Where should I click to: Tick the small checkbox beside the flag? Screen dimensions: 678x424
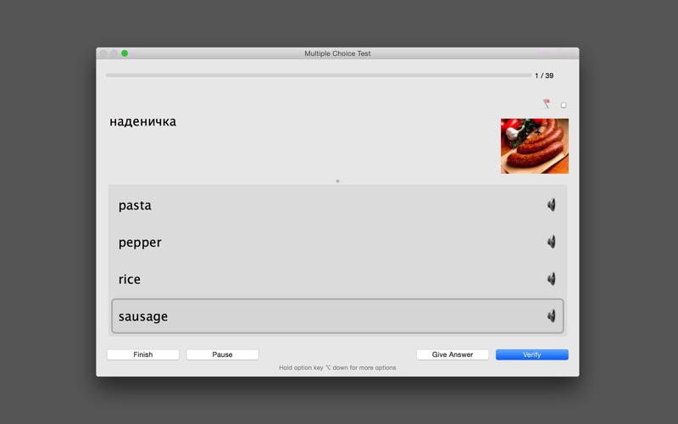[x=564, y=105]
